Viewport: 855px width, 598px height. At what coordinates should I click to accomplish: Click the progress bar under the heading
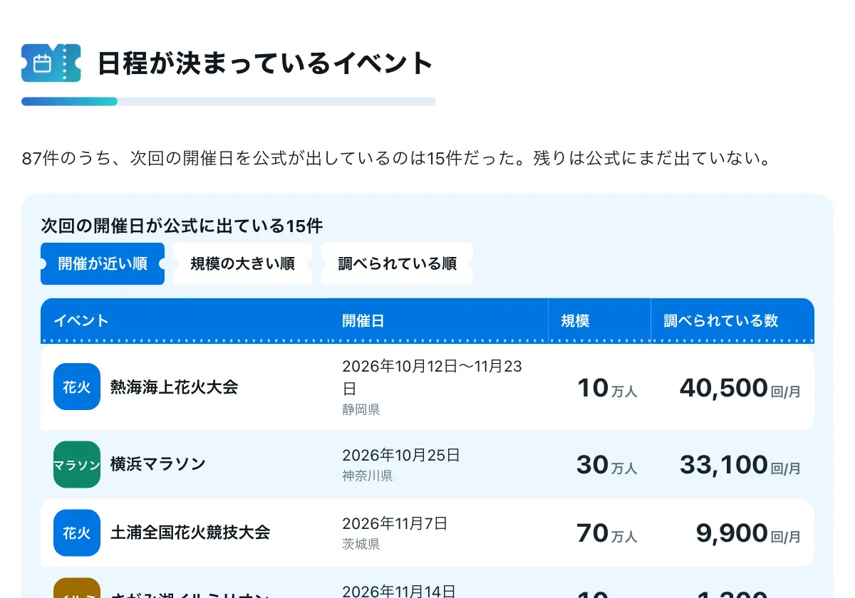(x=229, y=101)
